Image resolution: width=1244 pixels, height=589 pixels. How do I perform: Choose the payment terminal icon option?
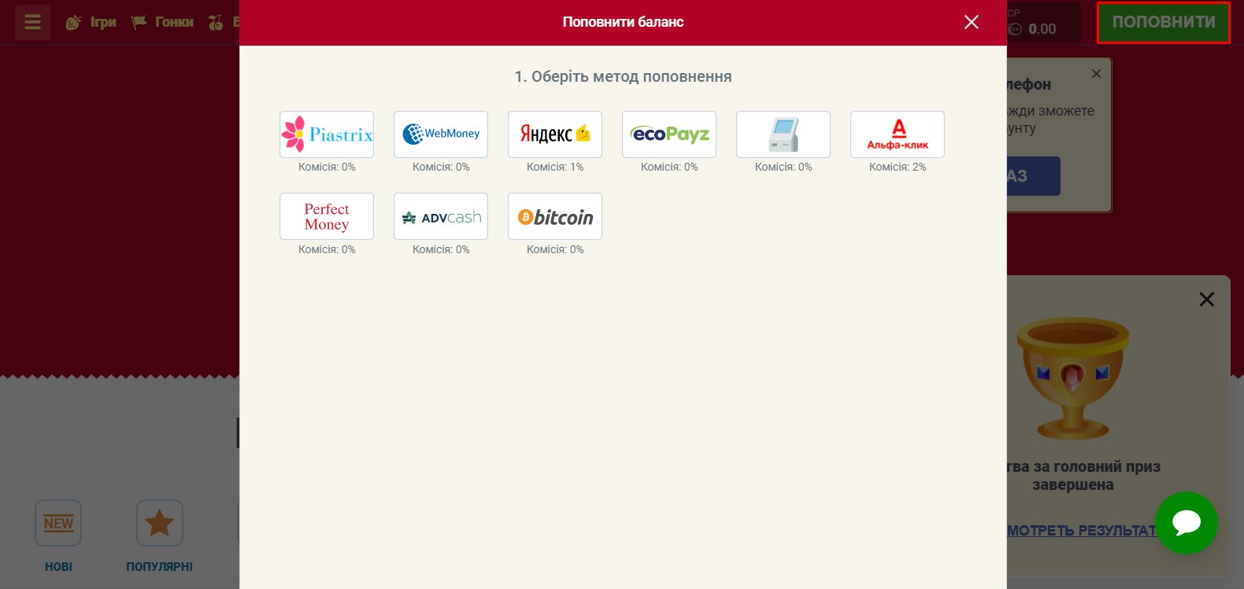click(x=783, y=134)
